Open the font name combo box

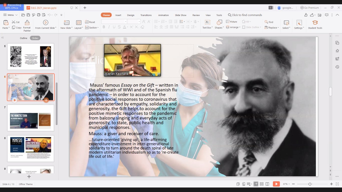click(x=114, y=22)
